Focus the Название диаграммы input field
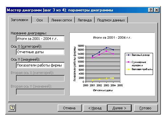This screenshot has width=167, height=121. point(40,39)
